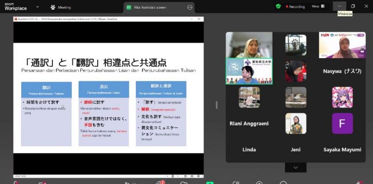373x184 pixels.
Task: Open more options on the shared-screen tab
Action: click(190, 7)
